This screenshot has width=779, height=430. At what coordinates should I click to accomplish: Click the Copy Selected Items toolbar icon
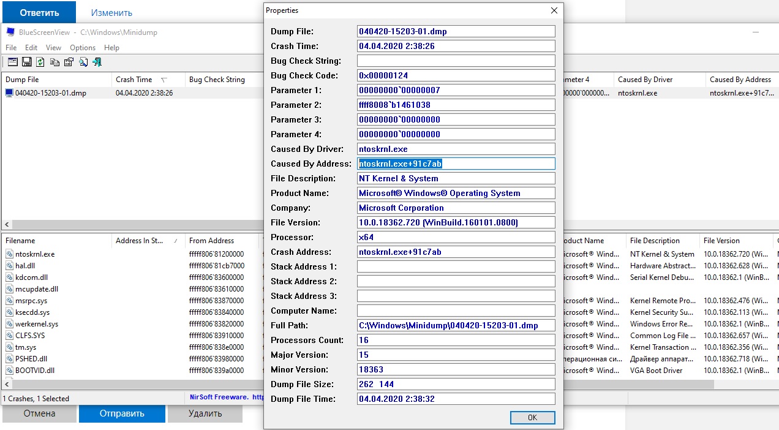click(55, 62)
